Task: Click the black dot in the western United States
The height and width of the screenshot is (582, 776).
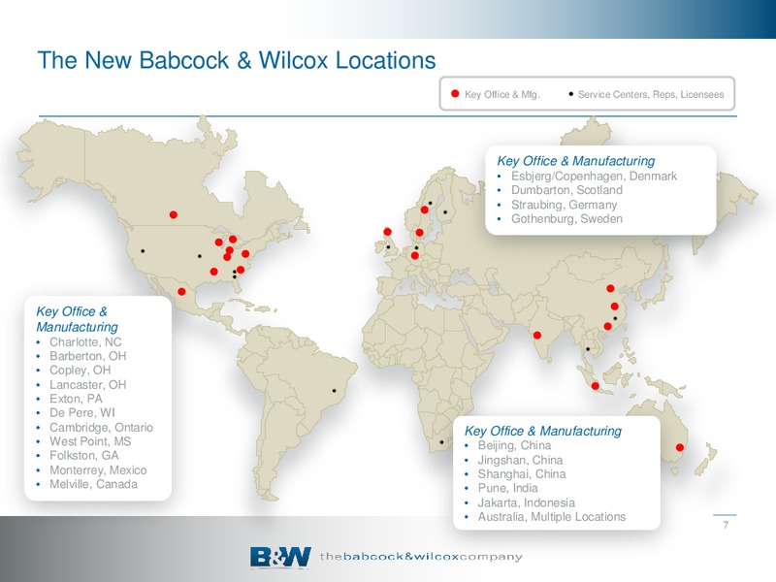Action: click(x=143, y=251)
